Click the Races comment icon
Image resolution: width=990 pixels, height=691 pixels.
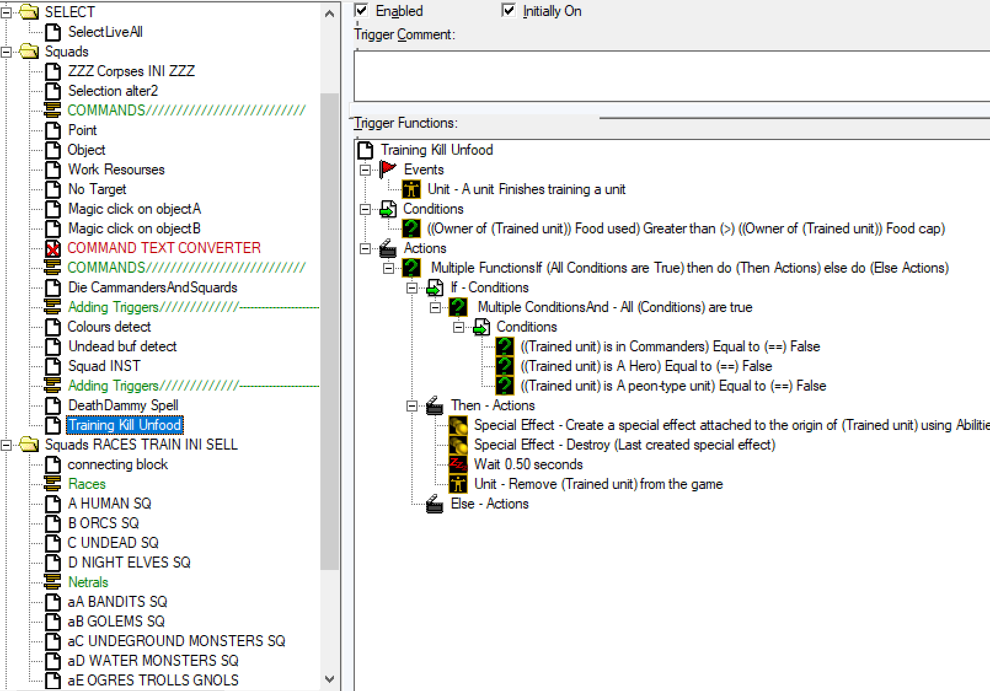click(53, 484)
